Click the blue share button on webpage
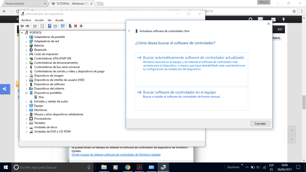Image resolution: width=306 pixels, height=172 pixels. click(5, 89)
